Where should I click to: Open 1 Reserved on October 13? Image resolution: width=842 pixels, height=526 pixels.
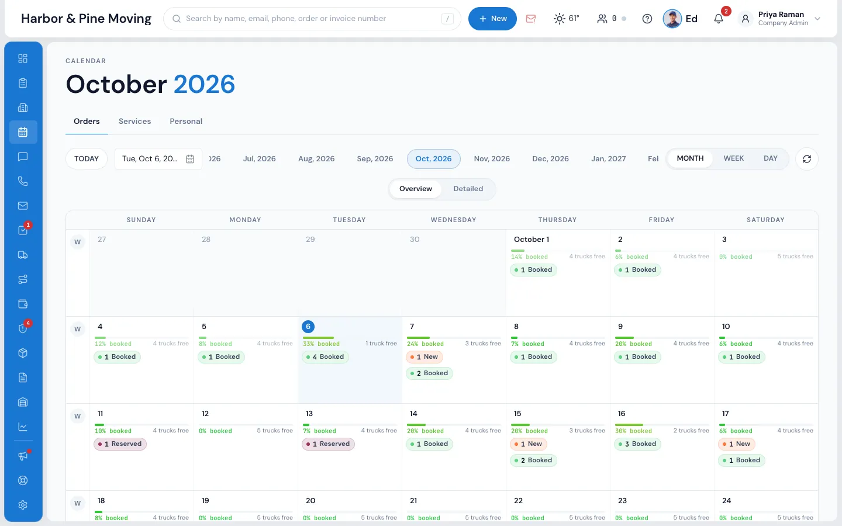coord(329,444)
